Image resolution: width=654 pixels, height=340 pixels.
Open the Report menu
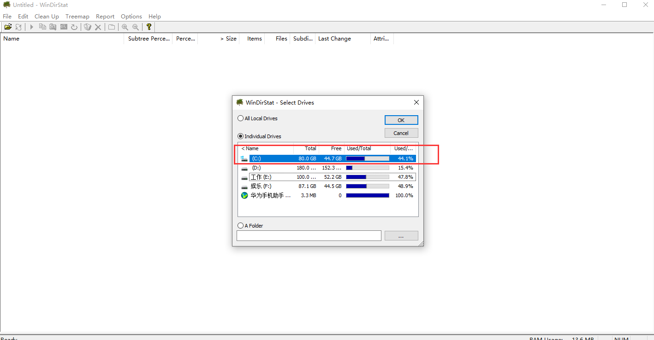(105, 16)
